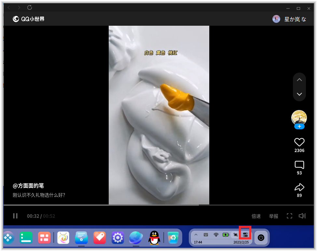Follow the creator via the plus badge
This screenshot has width=317, height=251.
pyautogui.click(x=299, y=126)
